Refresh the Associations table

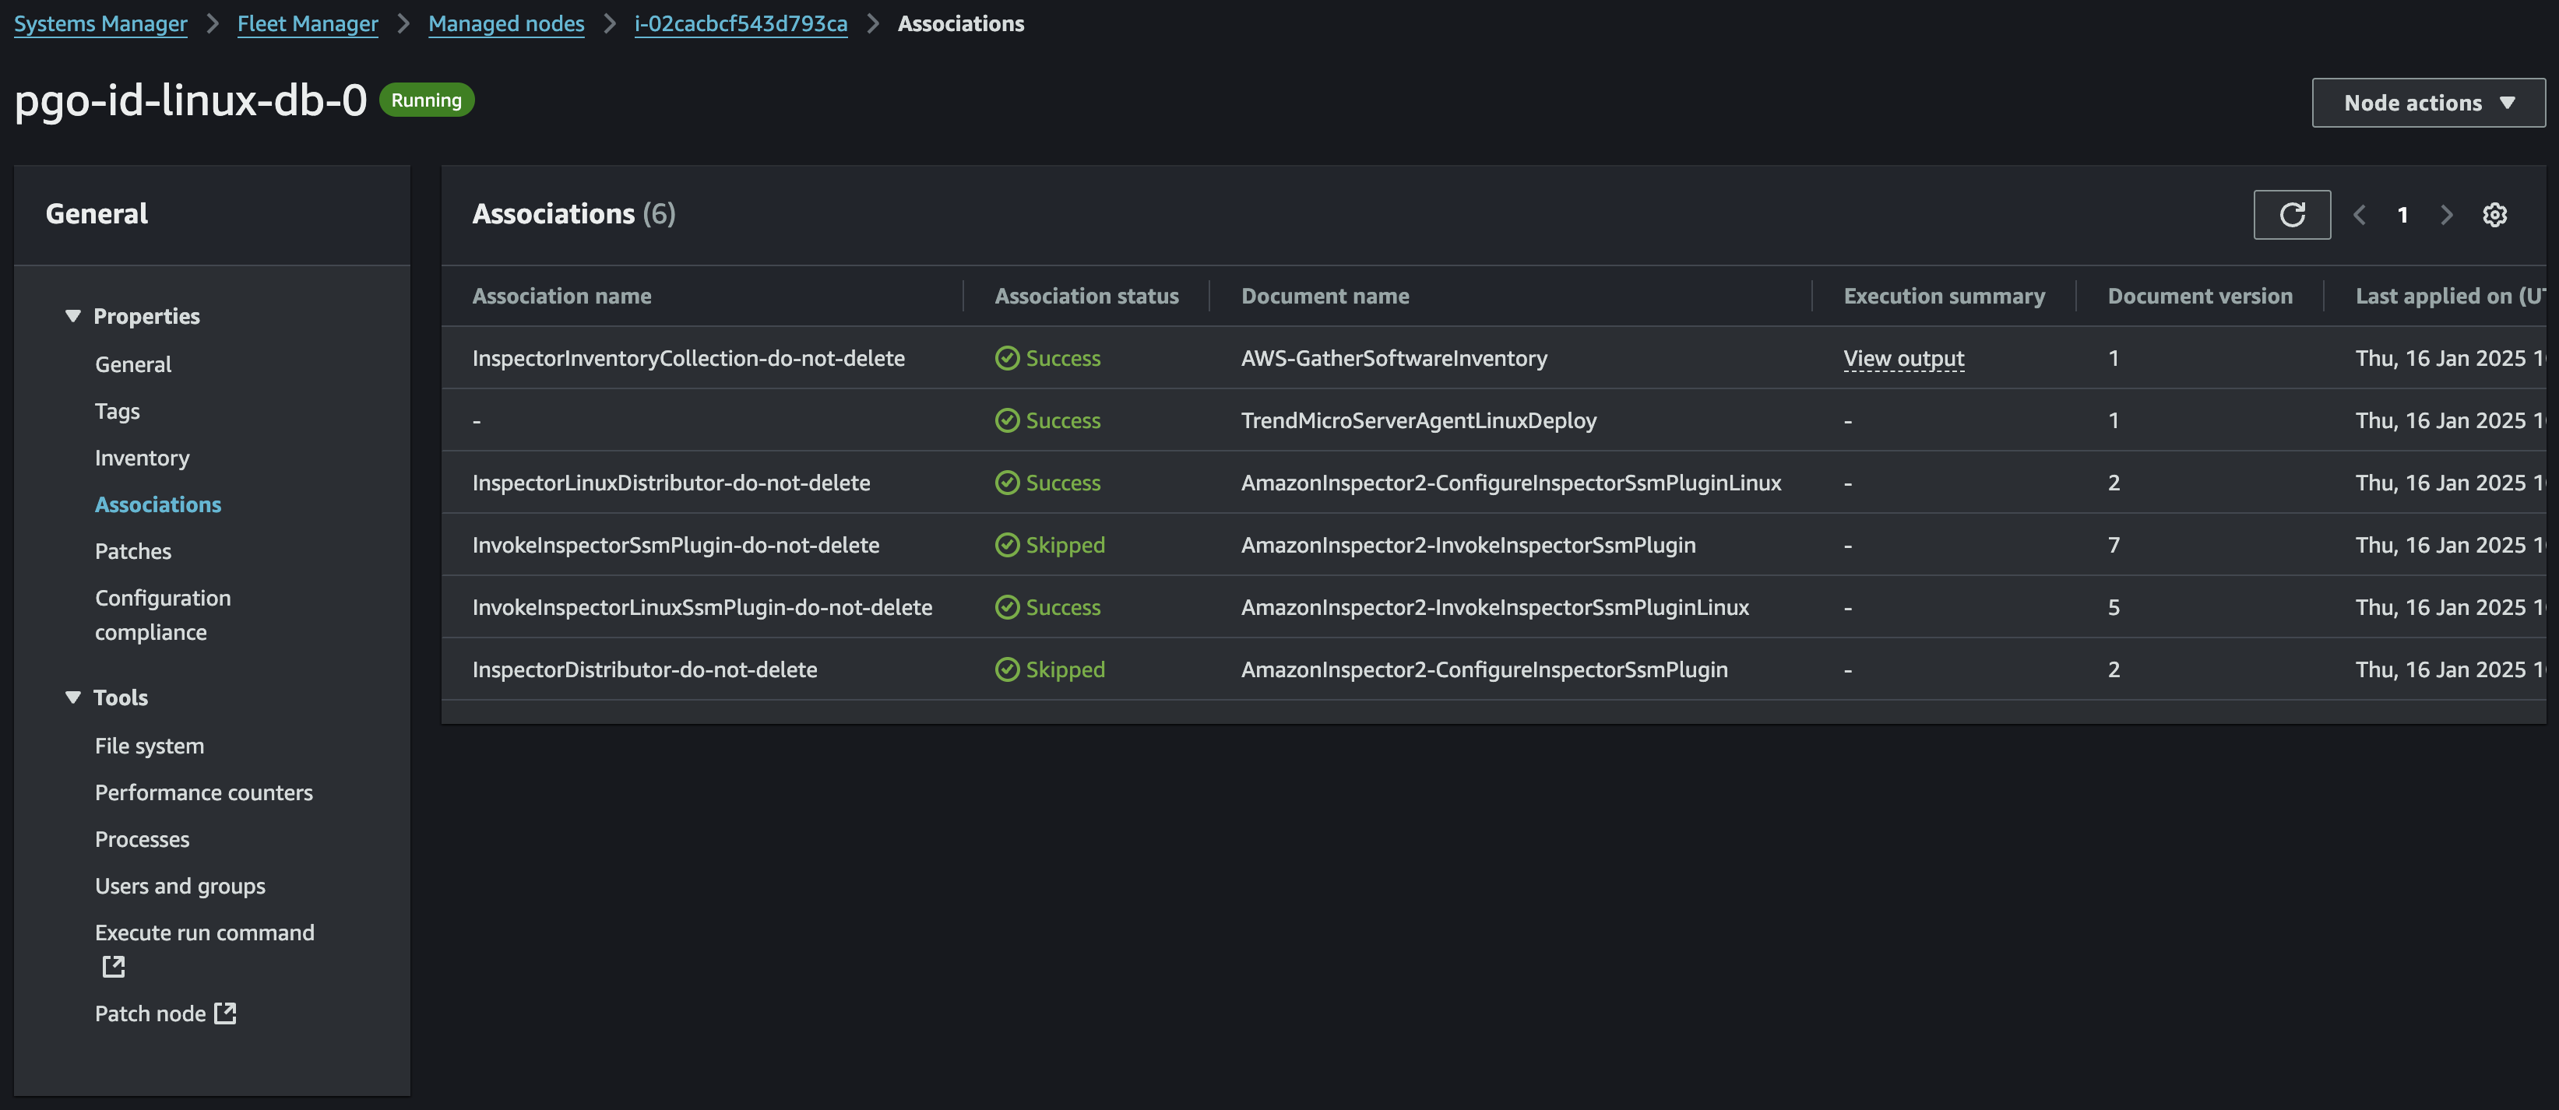pyautogui.click(x=2292, y=215)
